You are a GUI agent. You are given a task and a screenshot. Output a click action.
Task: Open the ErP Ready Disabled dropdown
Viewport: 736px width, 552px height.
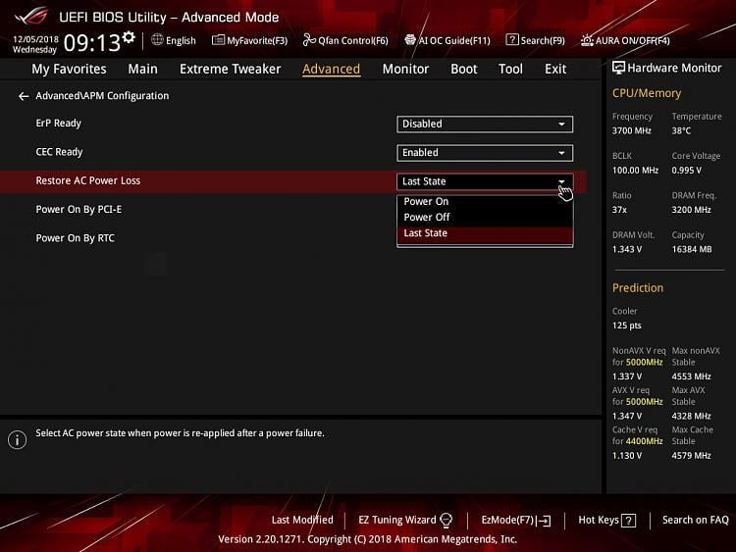click(x=485, y=125)
